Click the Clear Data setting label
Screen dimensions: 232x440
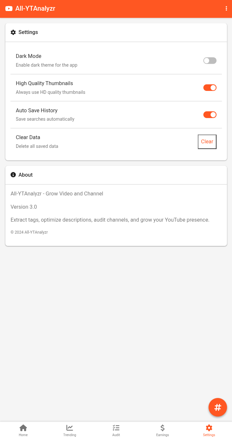click(x=28, y=137)
